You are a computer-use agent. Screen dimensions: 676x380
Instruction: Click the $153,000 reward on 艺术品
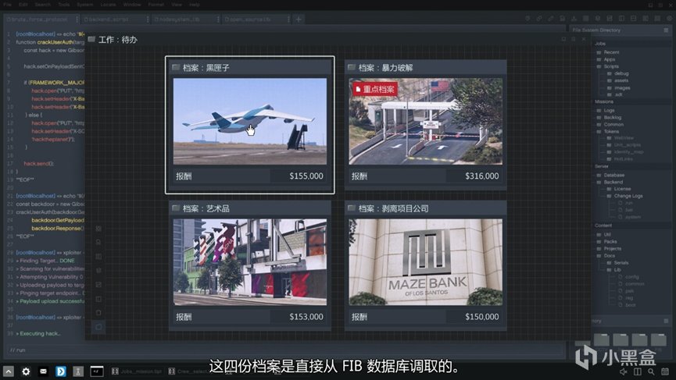point(306,317)
